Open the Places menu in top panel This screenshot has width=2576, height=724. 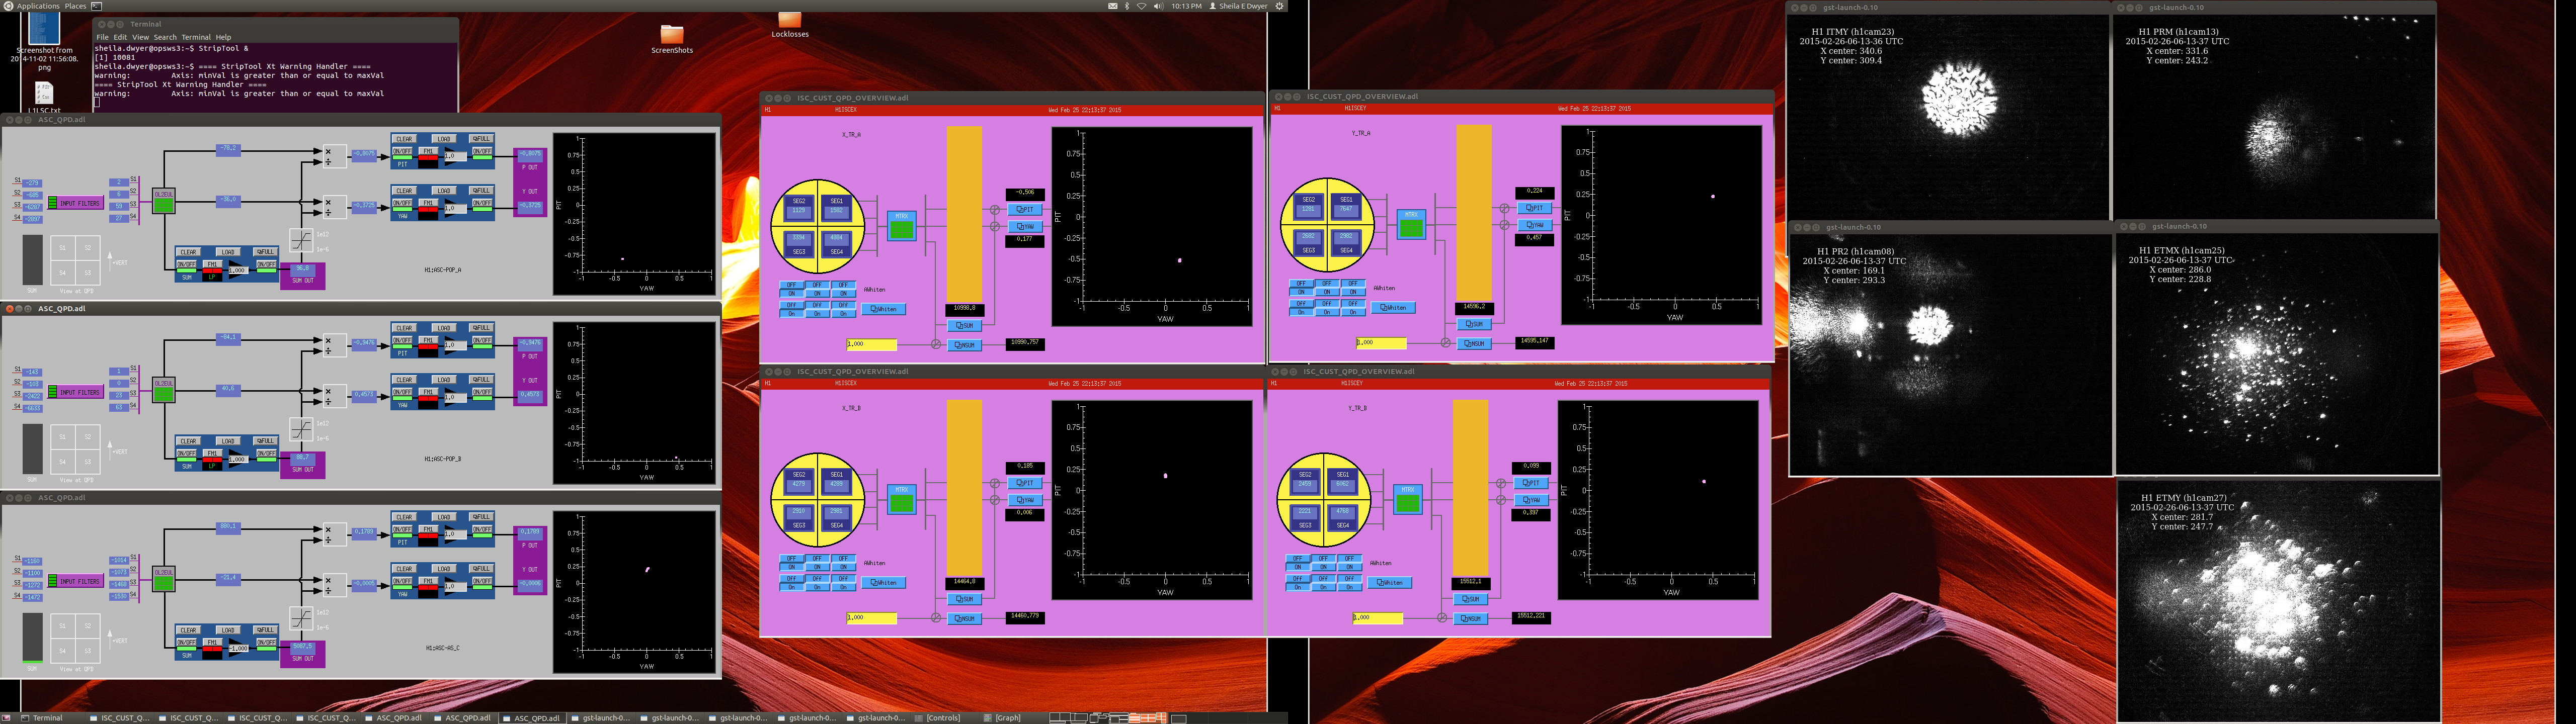pyautogui.click(x=75, y=6)
